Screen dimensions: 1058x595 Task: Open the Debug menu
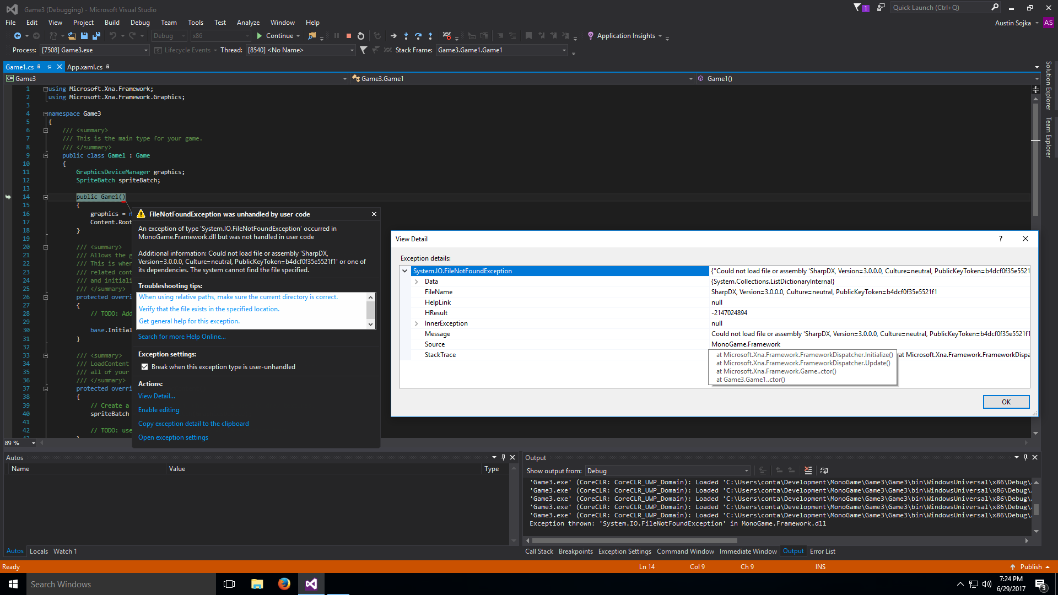(x=140, y=23)
